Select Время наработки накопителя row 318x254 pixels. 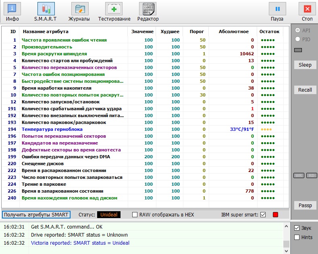(145, 88)
